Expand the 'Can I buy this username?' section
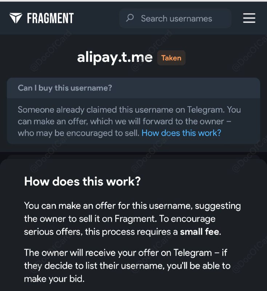267x291 pixels. point(65,88)
